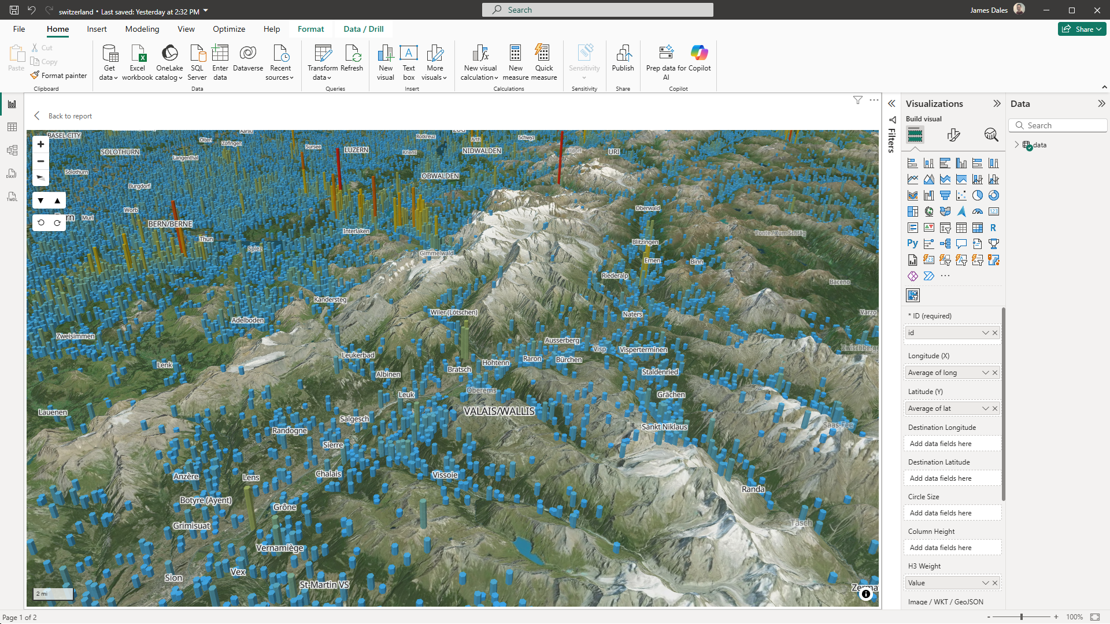Image resolution: width=1110 pixels, height=624 pixels.
Task: Insert a Text box
Action: point(409,62)
